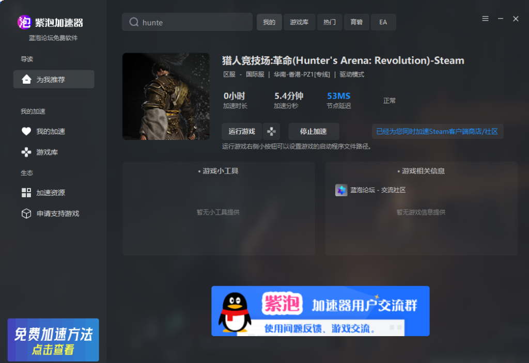Click the purple 泡 app logo

[x=24, y=22]
